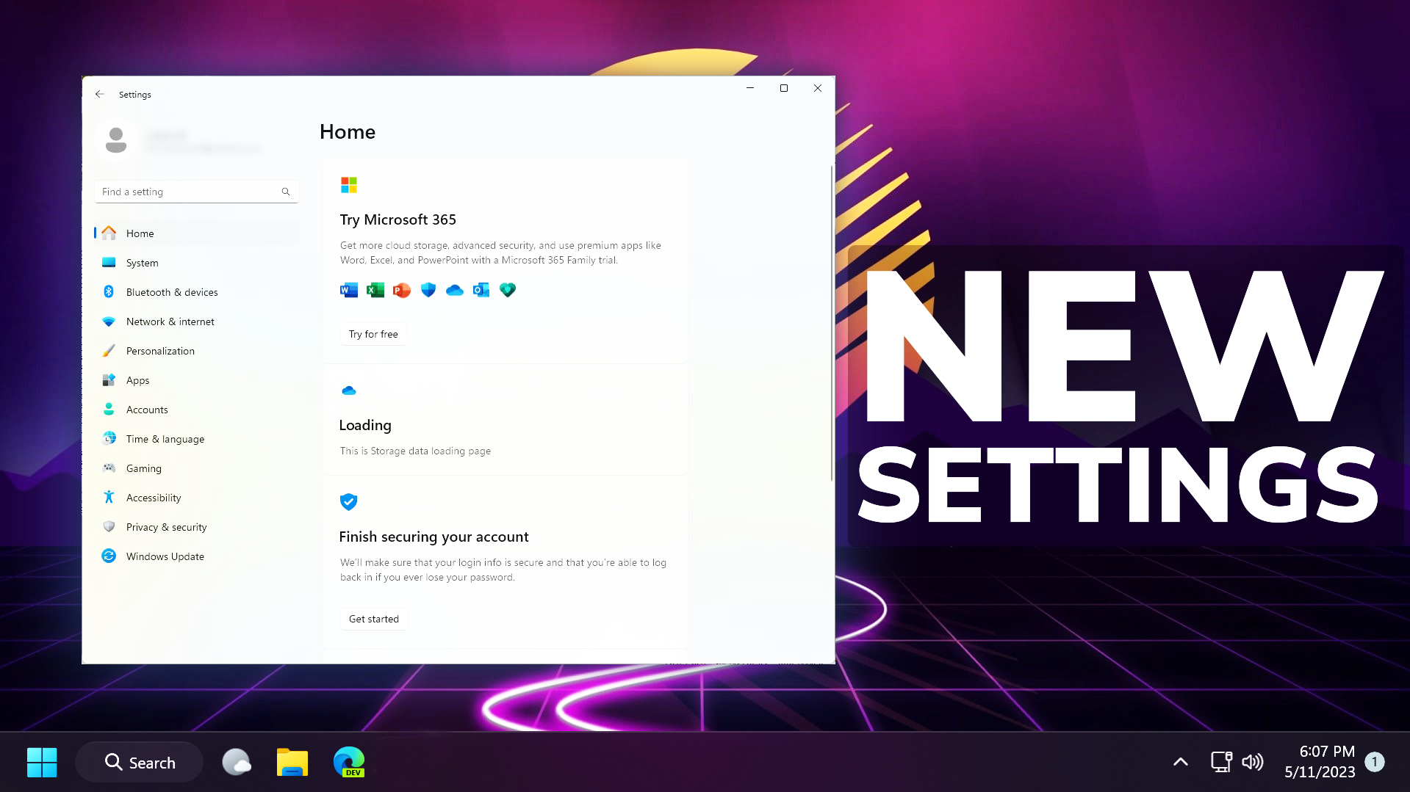Click the OneDrive cloud icon
1410x792 pixels.
[455, 290]
